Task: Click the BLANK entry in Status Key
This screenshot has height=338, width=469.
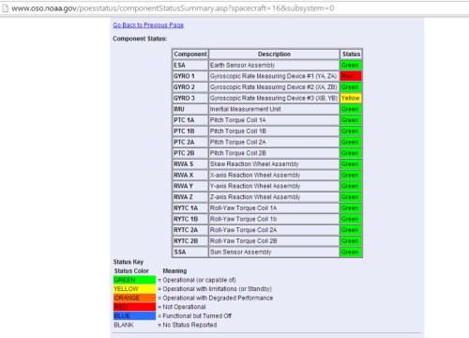Action: coord(124,325)
